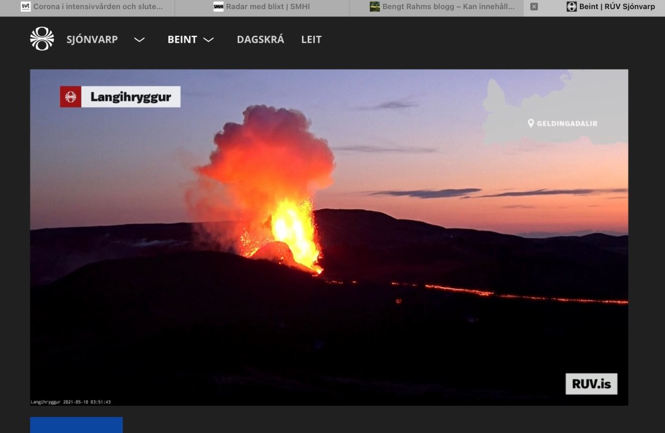Open the Beint live menu item
665x433 pixels.
coord(182,40)
